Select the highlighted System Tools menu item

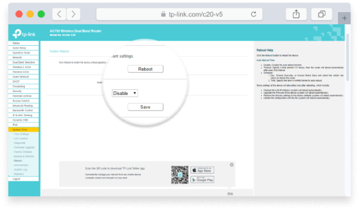(24, 130)
